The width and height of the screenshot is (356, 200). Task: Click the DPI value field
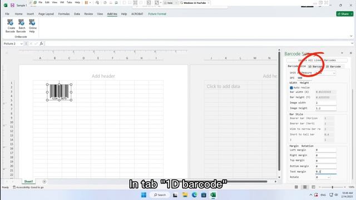click(304, 78)
